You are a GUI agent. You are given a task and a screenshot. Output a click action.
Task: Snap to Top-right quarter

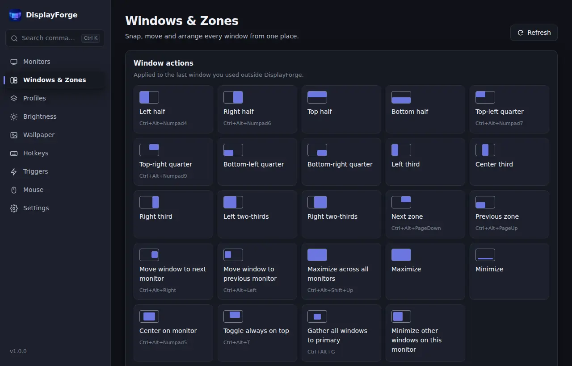[173, 162]
